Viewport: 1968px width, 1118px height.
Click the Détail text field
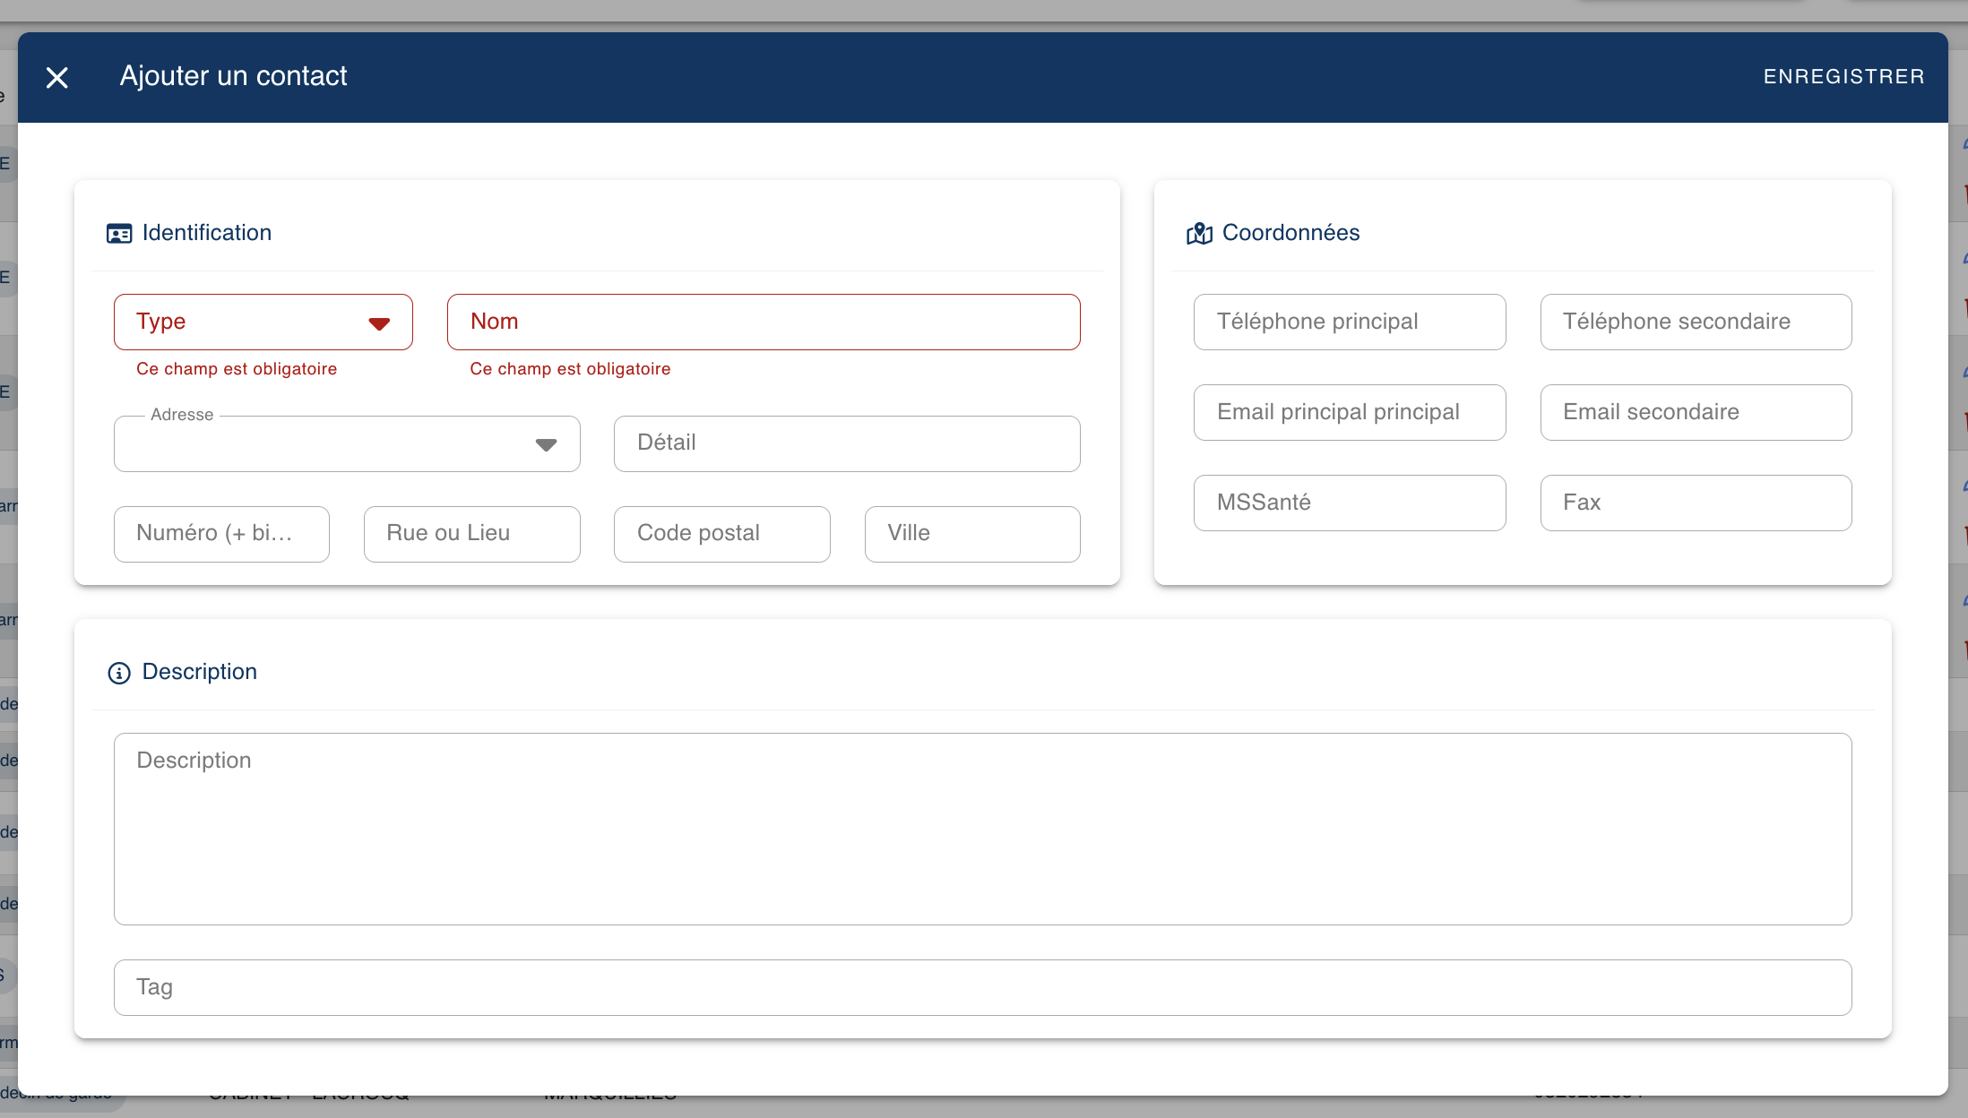pos(846,443)
